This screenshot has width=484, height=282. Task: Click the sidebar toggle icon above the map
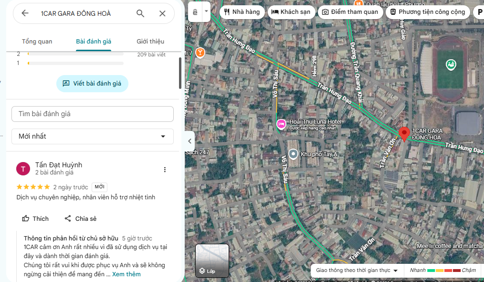(195, 12)
